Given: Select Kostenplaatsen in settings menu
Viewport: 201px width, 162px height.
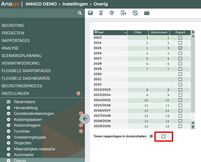Looking at the screenshot, I should pos(28,120).
